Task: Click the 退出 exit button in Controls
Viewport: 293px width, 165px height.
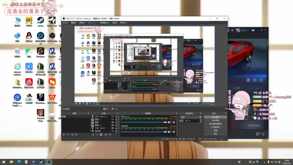Action: click(215, 134)
